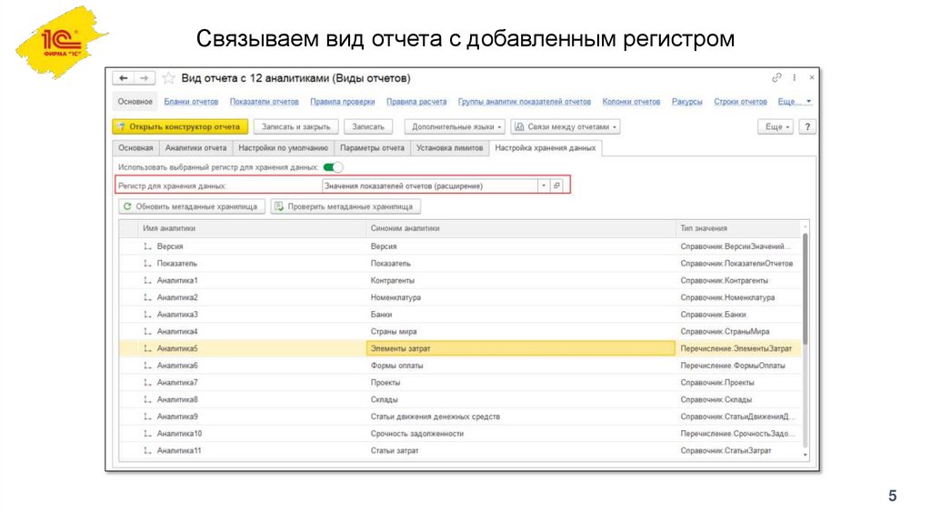This screenshot has height=522, width=931.
Task: Click the hierarchy icon of row Аналитика9
Action: tap(147, 417)
